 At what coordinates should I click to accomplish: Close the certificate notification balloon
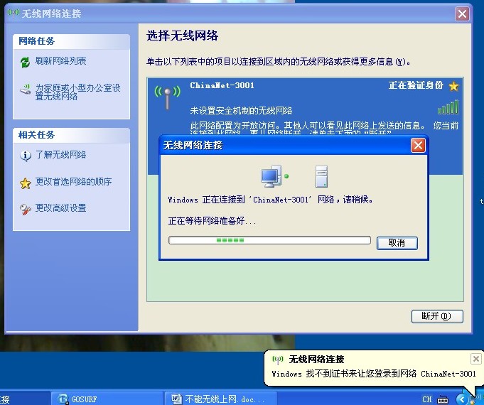coord(475,359)
